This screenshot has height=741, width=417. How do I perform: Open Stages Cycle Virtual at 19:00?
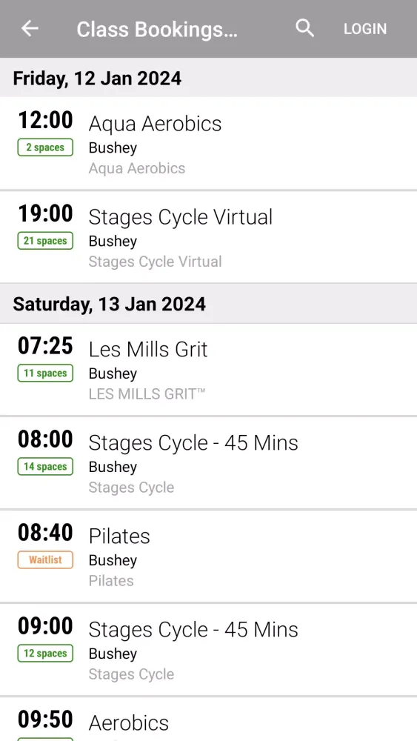click(208, 237)
